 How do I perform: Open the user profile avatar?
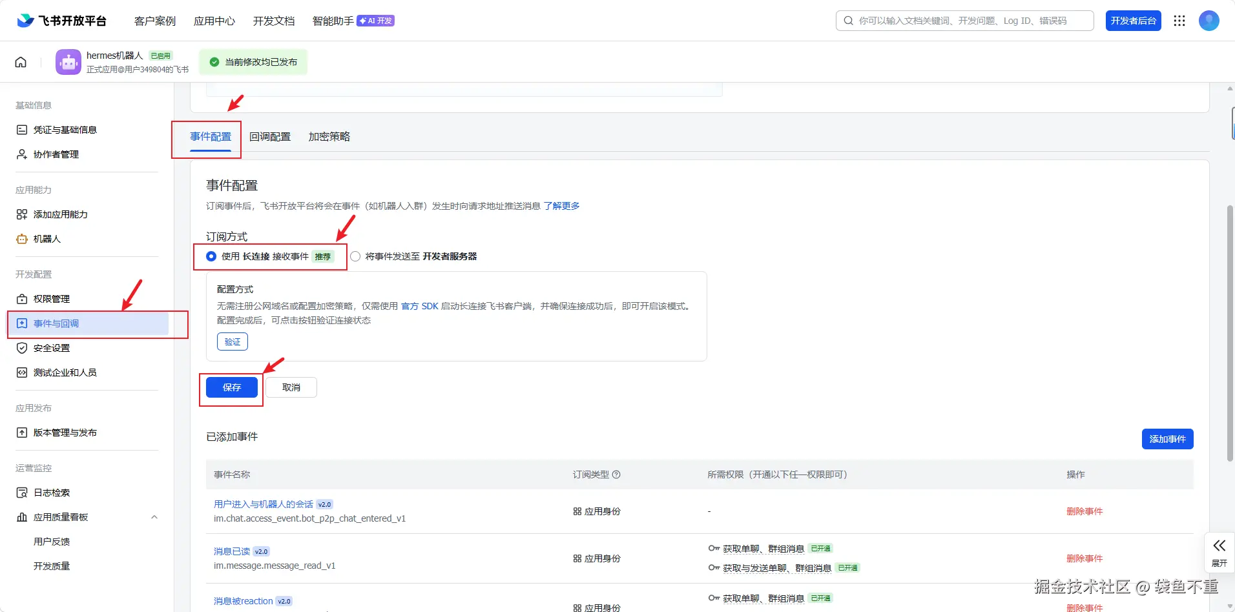tap(1209, 21)
